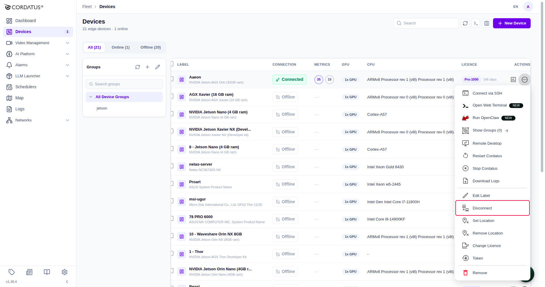Select Restart Cordatus from the menu
This screenshot has width=545, height=287.
pos(492,156)
